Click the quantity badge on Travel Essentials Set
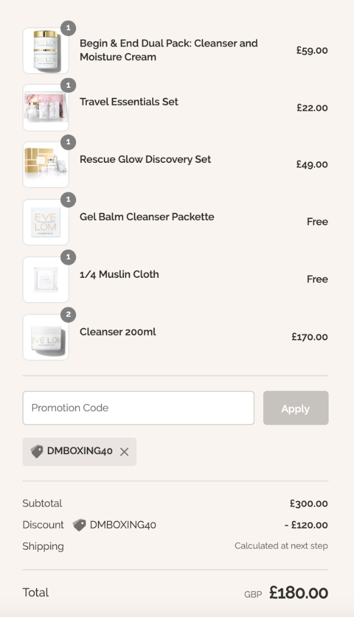This screenshot has height=617, width=354. point(68,85)
